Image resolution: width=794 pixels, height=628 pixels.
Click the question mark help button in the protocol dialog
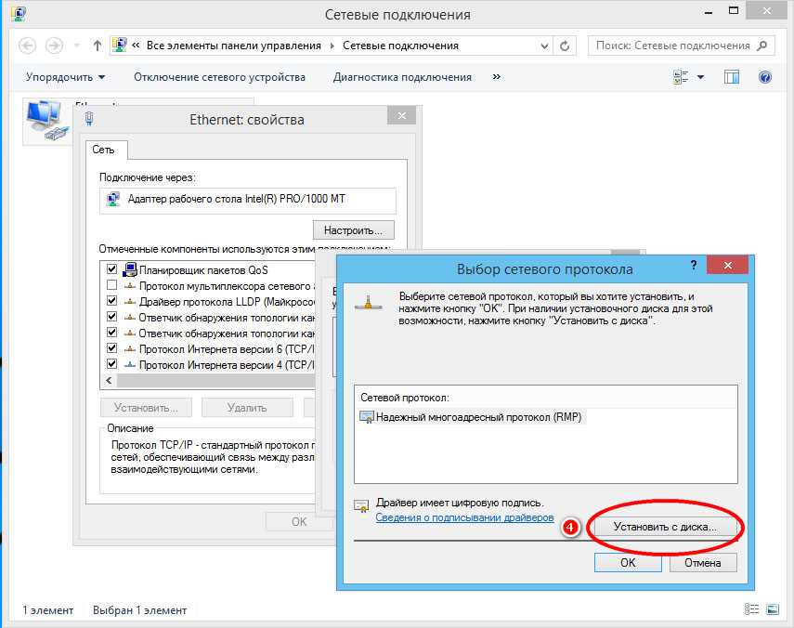coord(693,266)
